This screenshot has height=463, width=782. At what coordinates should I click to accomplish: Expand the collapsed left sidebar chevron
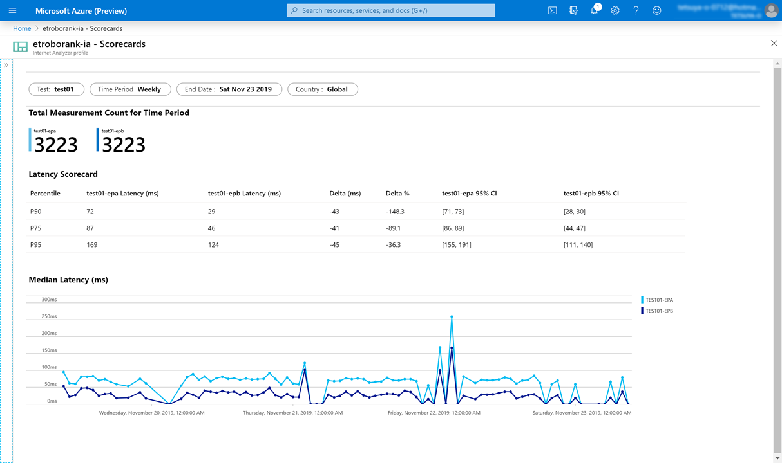[6, 65]
